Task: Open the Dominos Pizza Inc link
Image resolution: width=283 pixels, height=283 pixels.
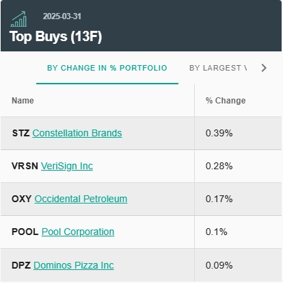Action: pyautogui.click(x=74, y=265)
